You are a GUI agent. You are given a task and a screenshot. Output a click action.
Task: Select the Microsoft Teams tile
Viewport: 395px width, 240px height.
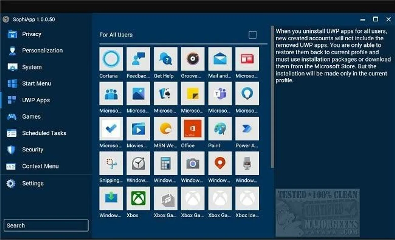(x=220, y=94)
